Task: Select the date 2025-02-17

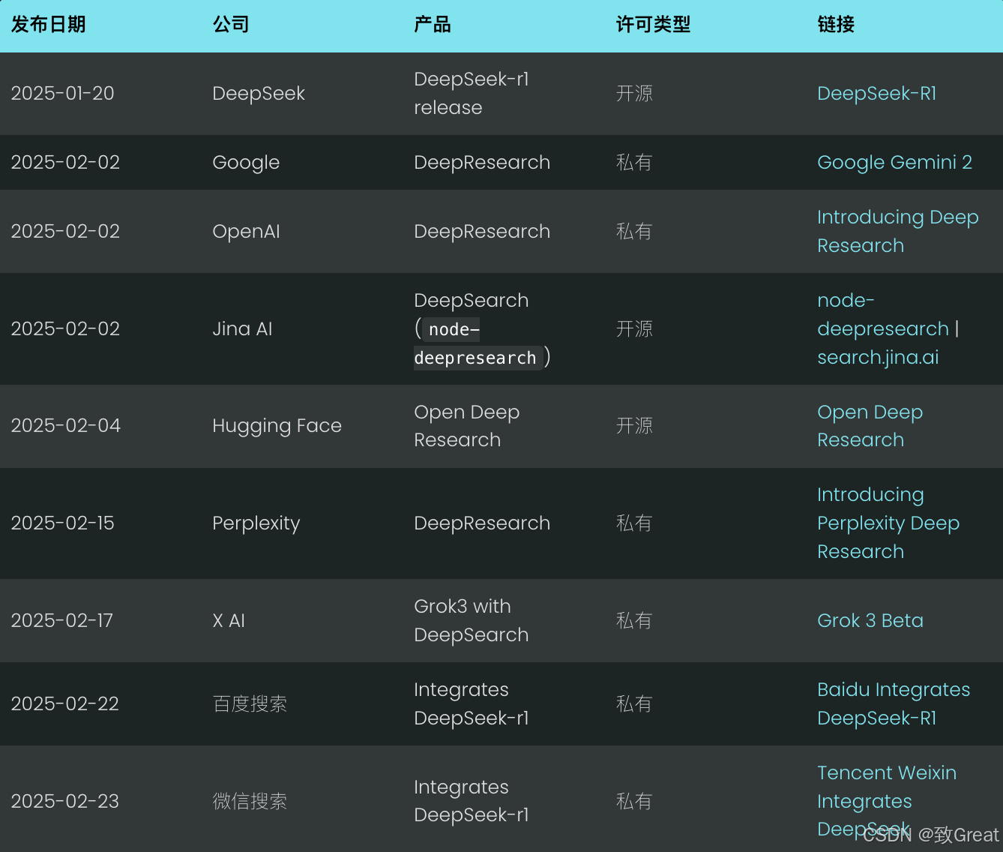Action: [x=61, y=621]
